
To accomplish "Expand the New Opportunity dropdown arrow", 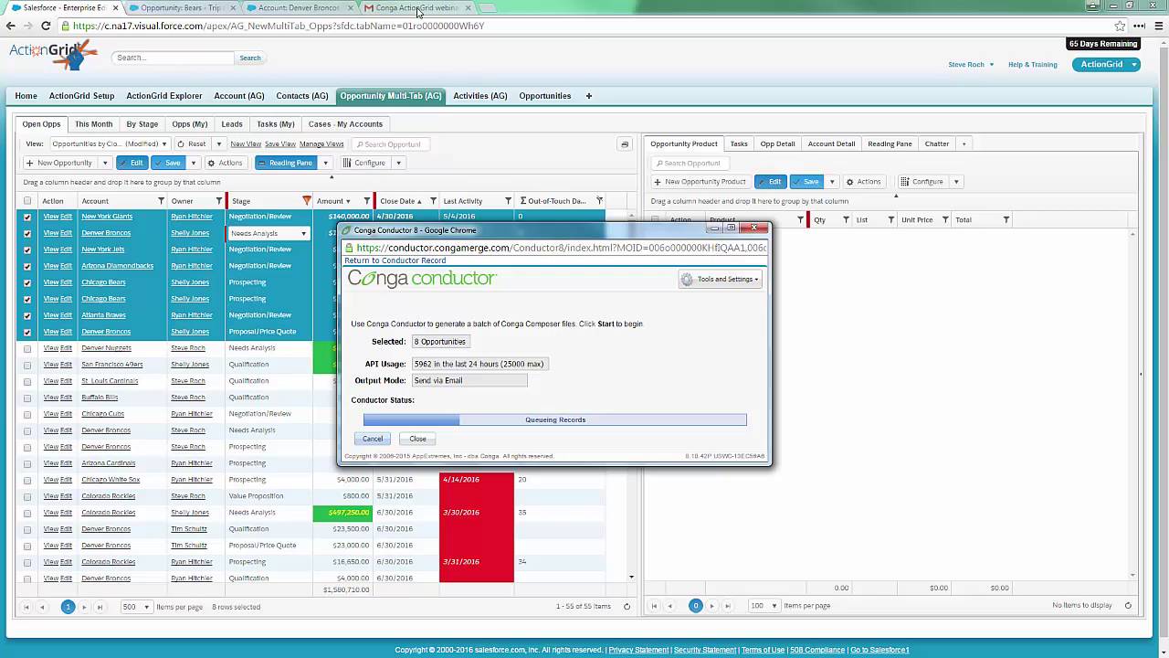I will pos(105,163).
